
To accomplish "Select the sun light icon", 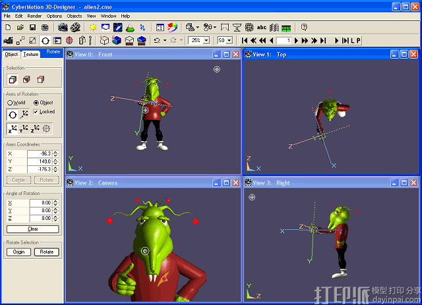I will [x=93, y=28].
